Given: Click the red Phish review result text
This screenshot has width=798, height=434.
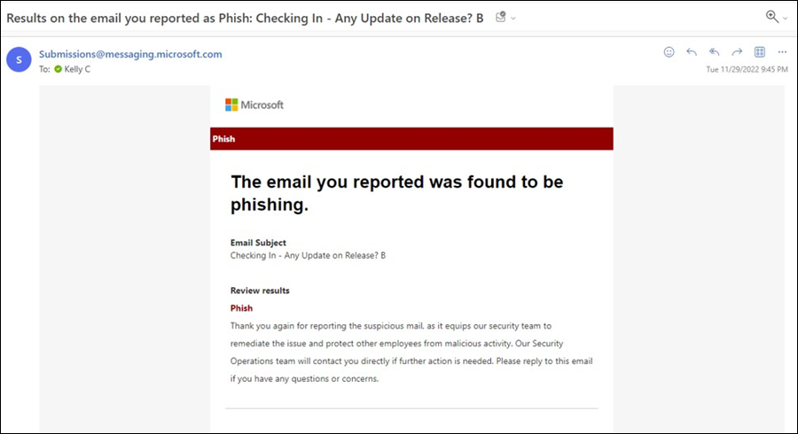Looking at the screenshot, I should pyautogui.click(x=241, y=308).
